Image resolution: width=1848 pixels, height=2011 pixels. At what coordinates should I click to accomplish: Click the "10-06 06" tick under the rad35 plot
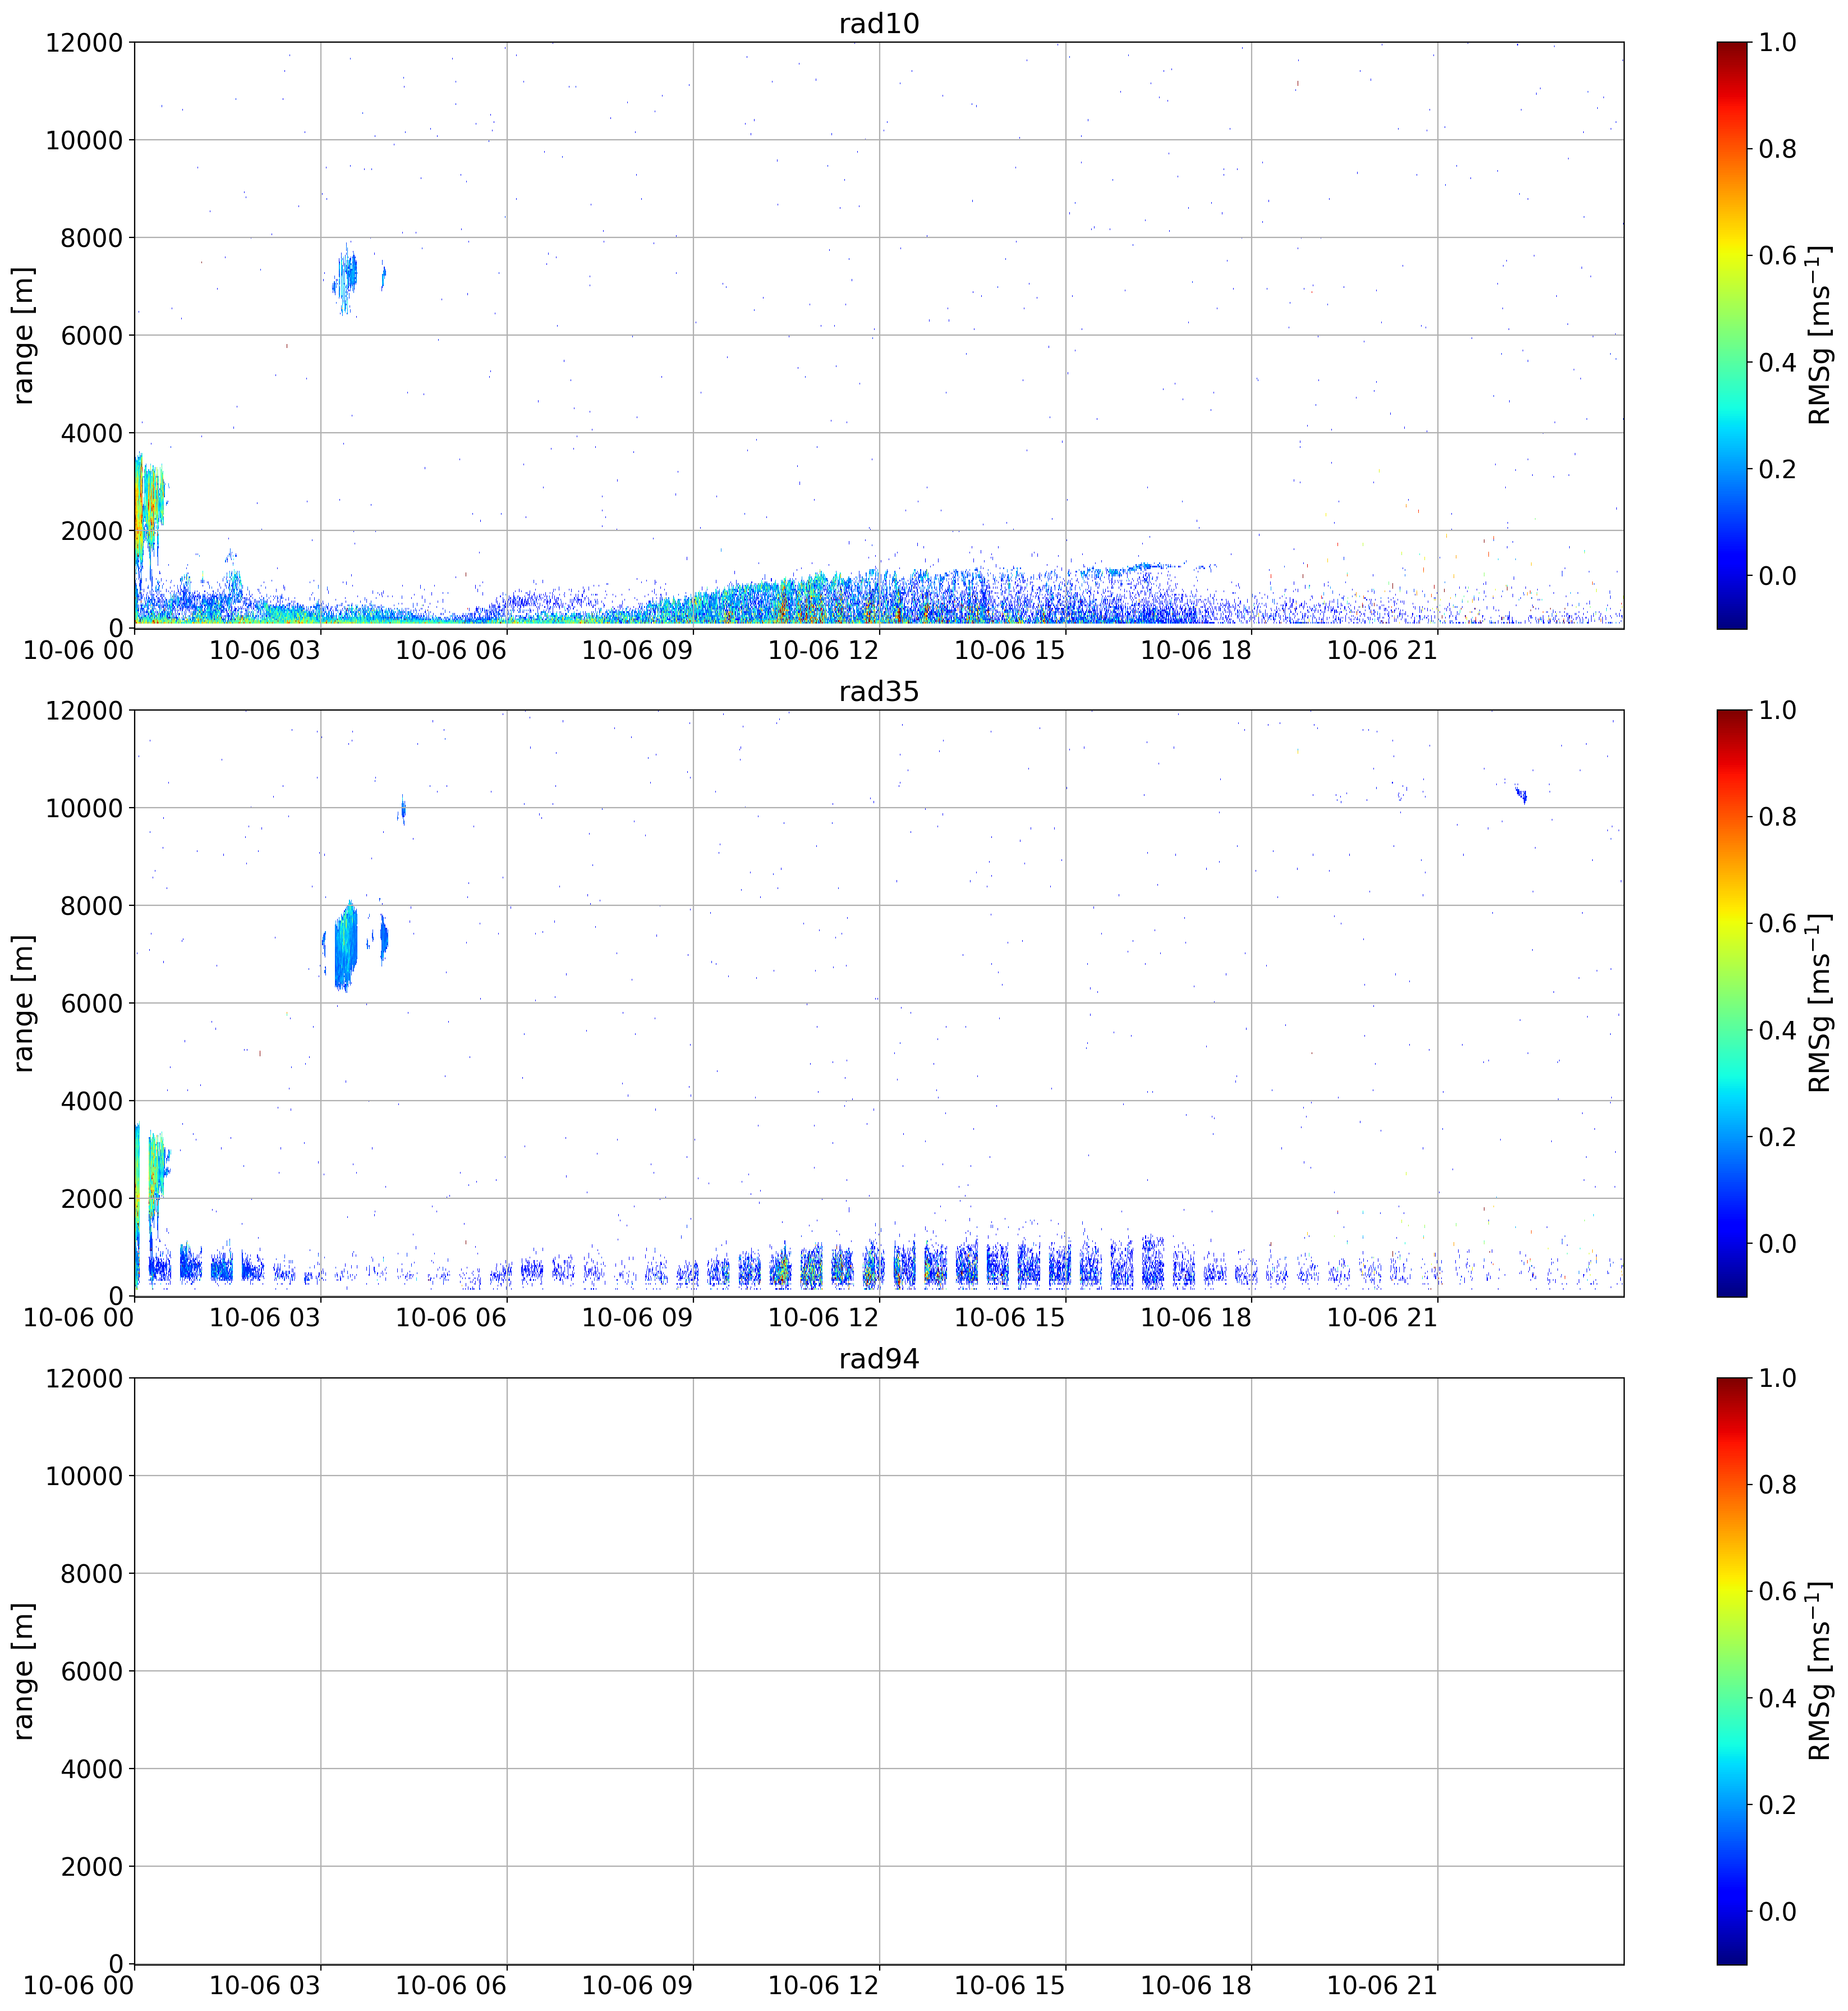click(x=451, y=1318)
